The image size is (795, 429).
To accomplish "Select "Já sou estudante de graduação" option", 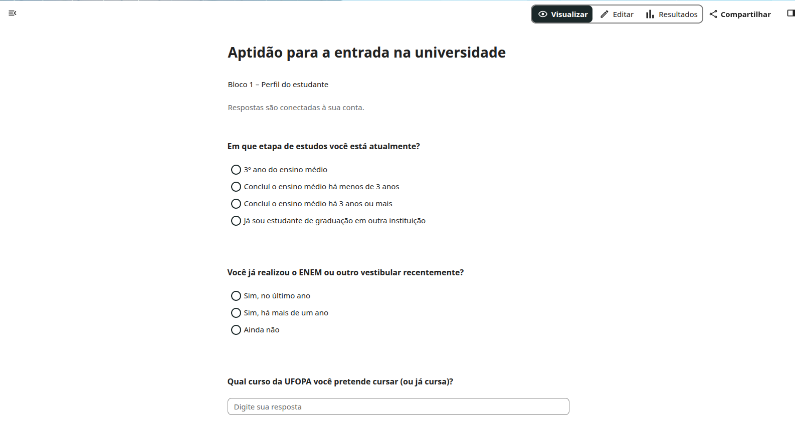I will (236, 221).
